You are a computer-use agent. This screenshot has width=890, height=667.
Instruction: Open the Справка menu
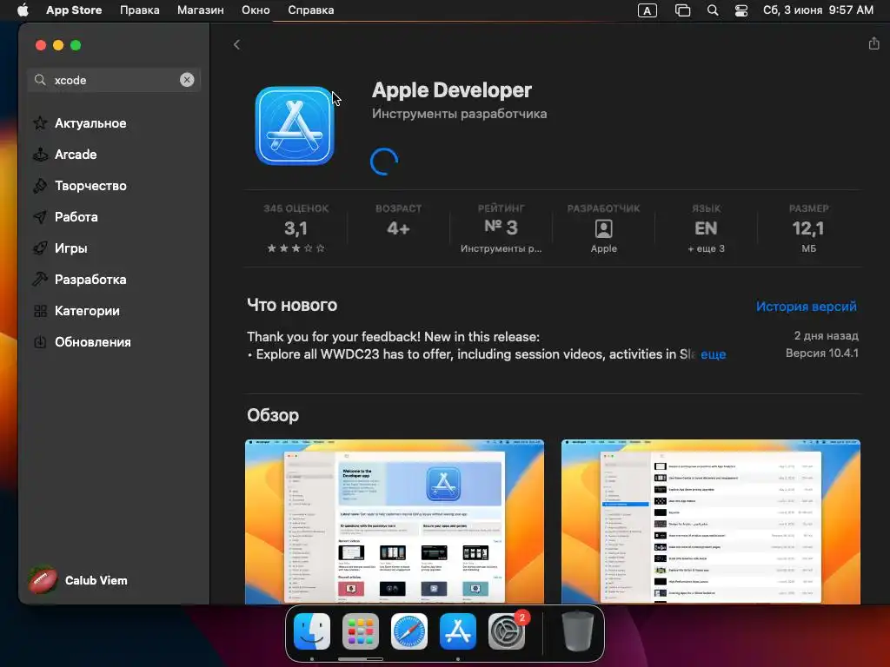tap(310, 10)
